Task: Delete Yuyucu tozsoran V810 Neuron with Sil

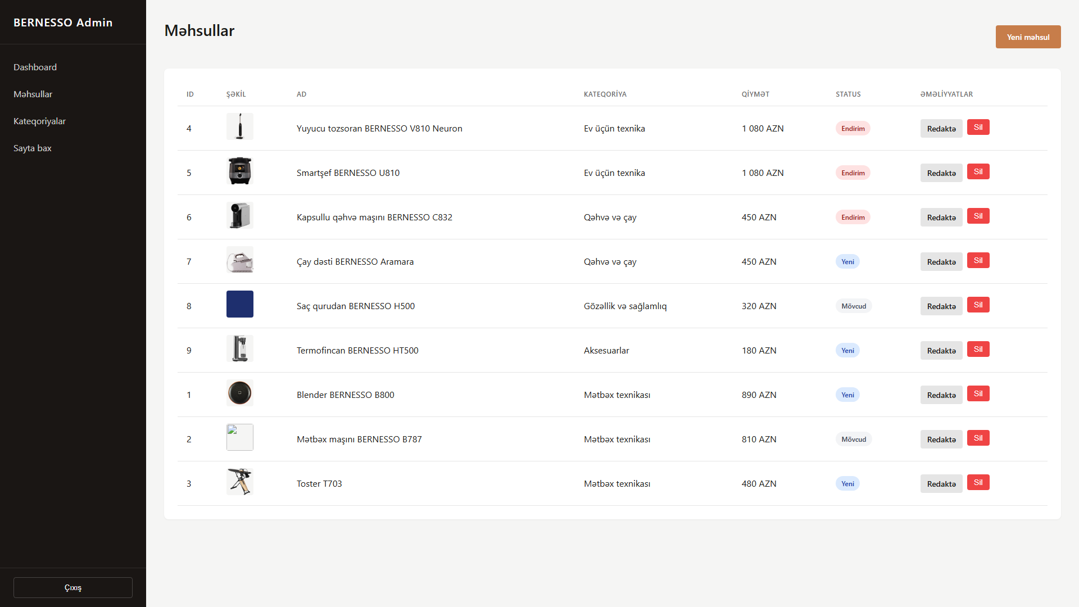Action: click(x=978, y=127)
